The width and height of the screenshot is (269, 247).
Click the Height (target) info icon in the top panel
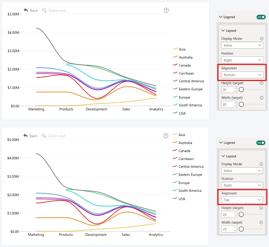262,83
